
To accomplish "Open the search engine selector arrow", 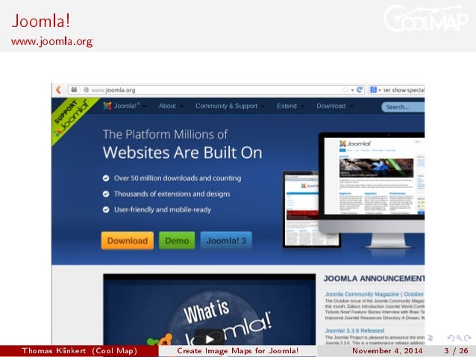I will (380, 90).
